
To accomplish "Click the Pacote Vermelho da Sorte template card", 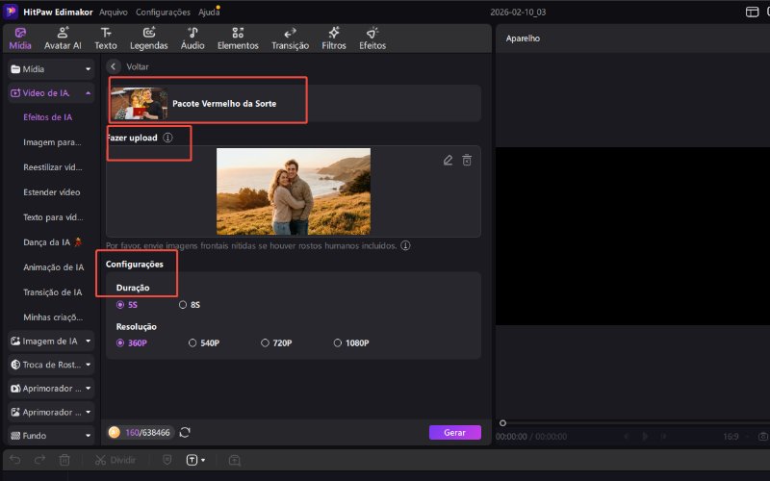I will click(294, 103).
